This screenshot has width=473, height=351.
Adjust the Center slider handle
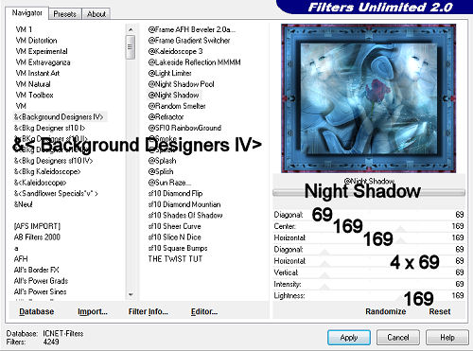pos(401,228)
